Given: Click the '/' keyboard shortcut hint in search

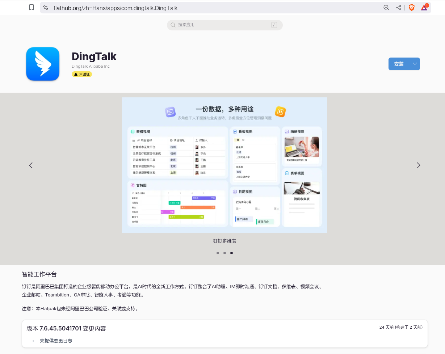Looking at the screenshot, I should (274, 25).
